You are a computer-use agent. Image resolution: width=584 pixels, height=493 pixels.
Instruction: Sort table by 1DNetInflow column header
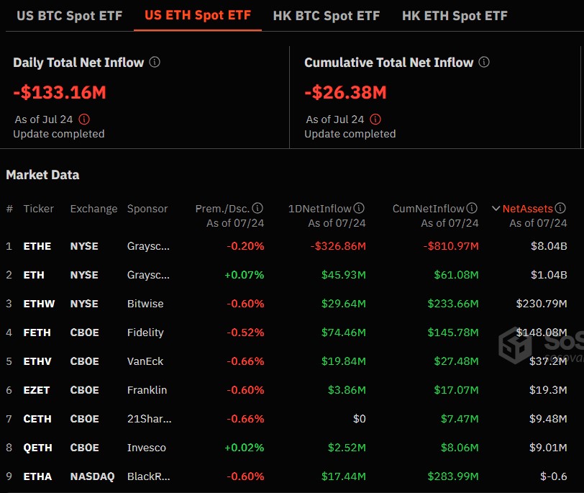[x=320, y=209]
